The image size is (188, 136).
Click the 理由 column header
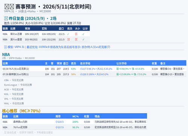pos(97,116)
